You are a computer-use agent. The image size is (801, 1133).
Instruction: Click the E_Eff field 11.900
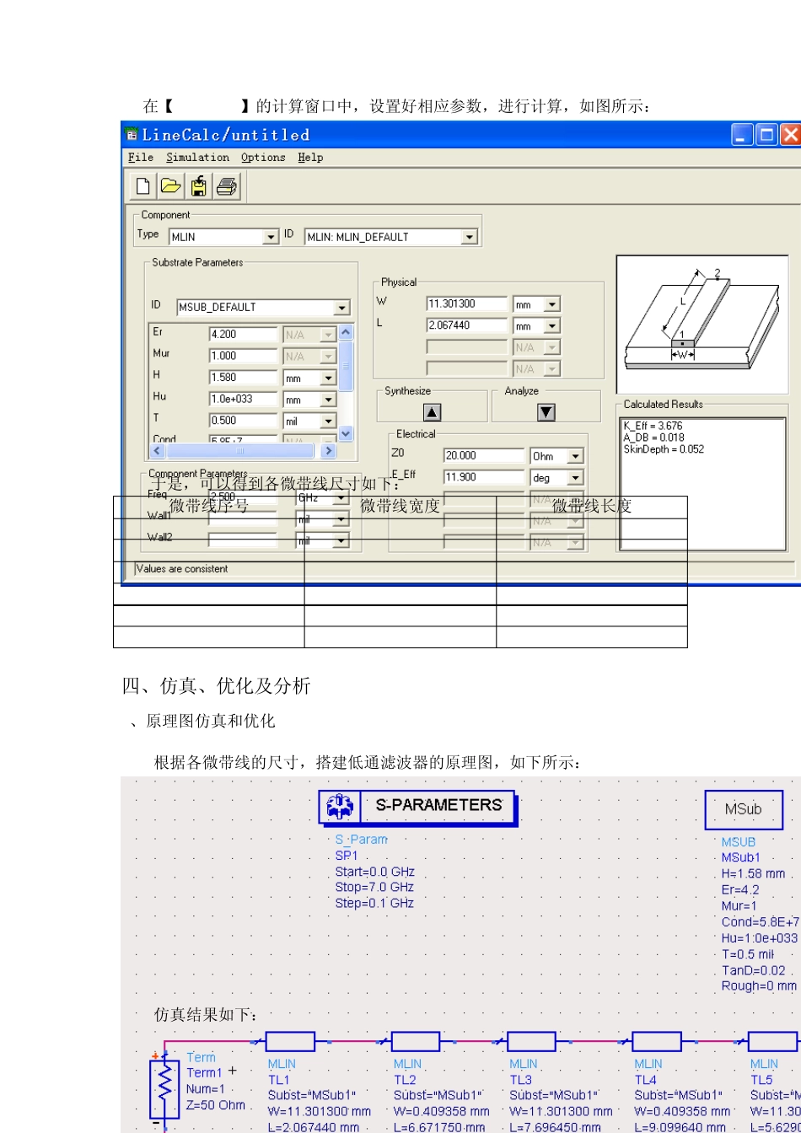tap(485, 478)
